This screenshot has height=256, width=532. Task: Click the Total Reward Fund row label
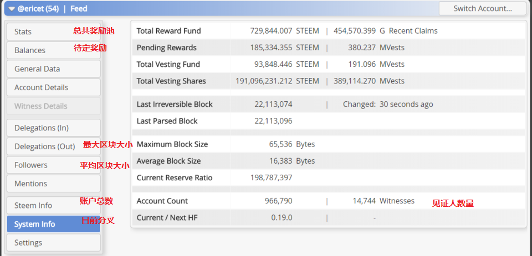point(168,31)
